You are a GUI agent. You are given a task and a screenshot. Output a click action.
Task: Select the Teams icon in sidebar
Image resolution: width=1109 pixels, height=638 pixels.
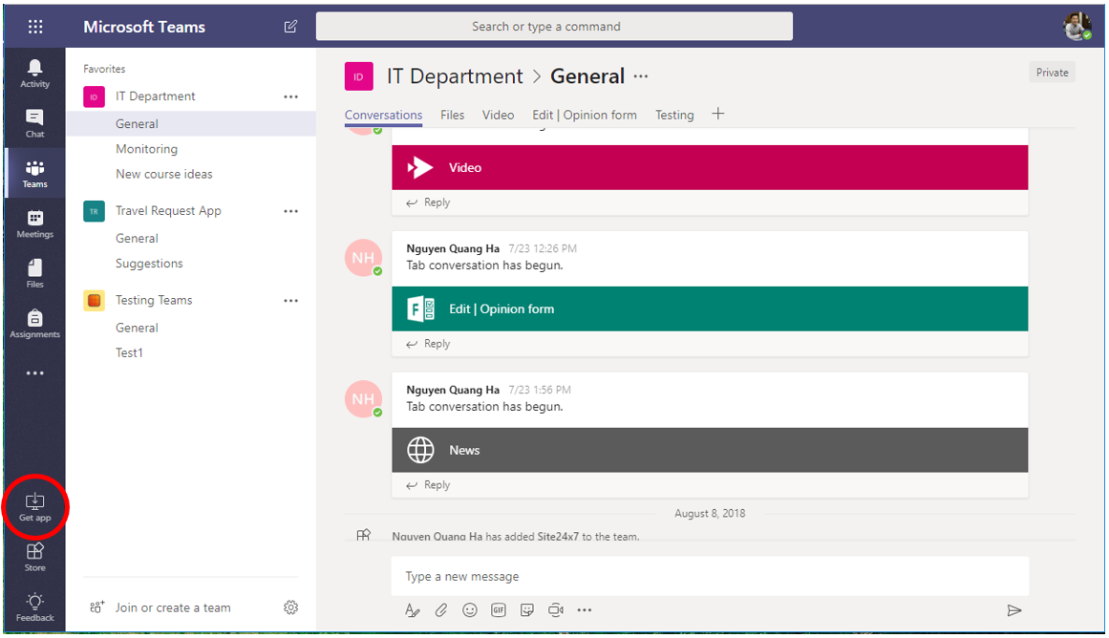34,172
